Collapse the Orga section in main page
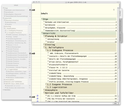The width and height of the screenshot is (125, 107). [x=42, y=19]
